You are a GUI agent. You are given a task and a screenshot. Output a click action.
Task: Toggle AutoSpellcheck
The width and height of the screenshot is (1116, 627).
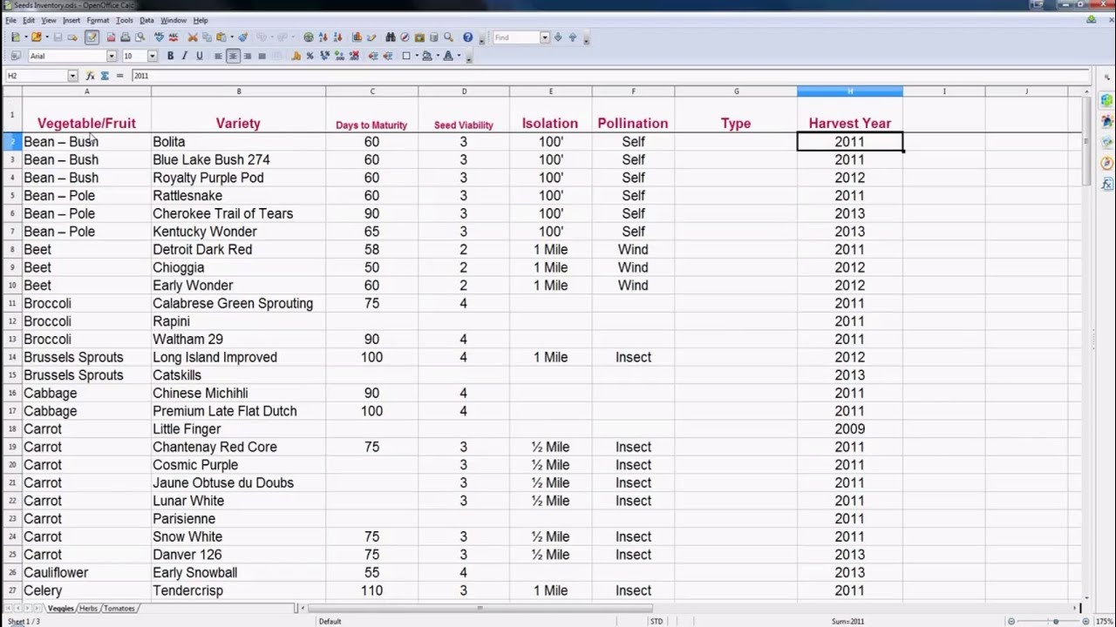[x=174, y=37]
